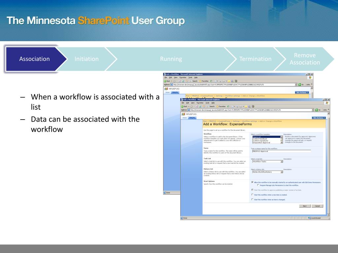
Task: Open the Workflow Tasks task list dropdown
Action: (268, 161)
